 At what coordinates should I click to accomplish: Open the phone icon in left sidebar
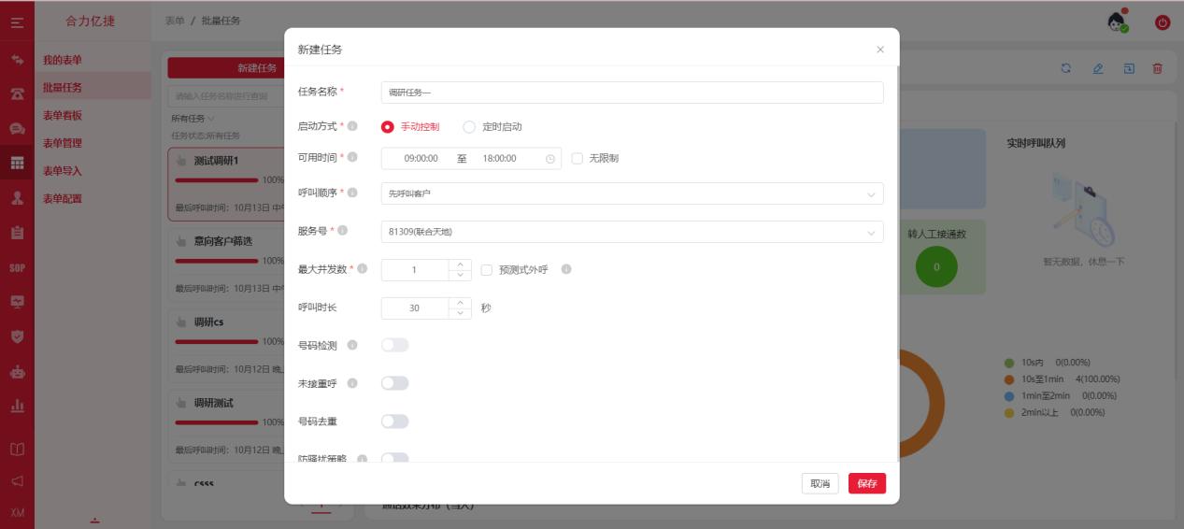tap(17, 93)
